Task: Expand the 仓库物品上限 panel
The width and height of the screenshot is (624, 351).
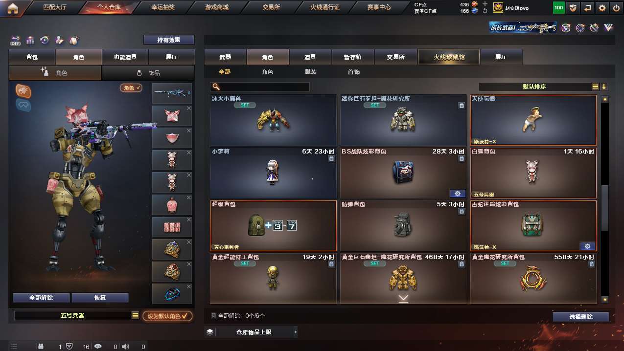Action: [x=251, y=332]
